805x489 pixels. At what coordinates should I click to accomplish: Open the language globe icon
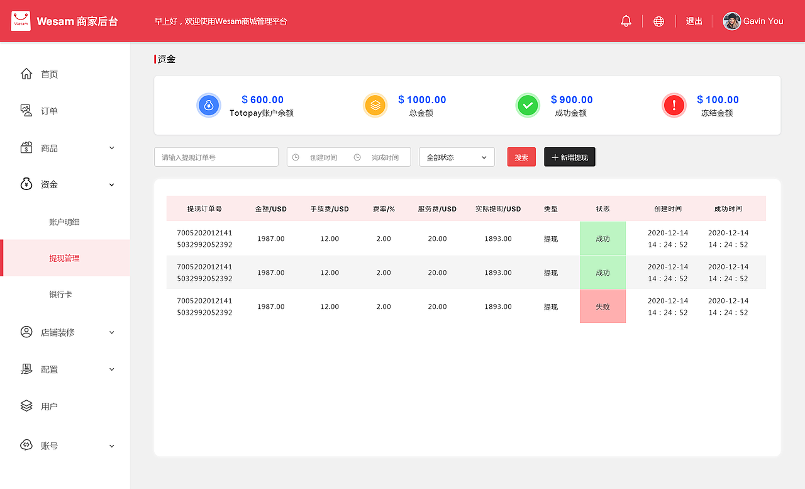click(x=658, y=21)
